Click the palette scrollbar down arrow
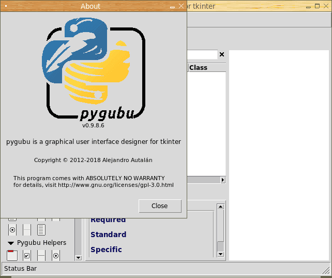Viewport: 332px width, 278px height. click(x=78, y=258)
